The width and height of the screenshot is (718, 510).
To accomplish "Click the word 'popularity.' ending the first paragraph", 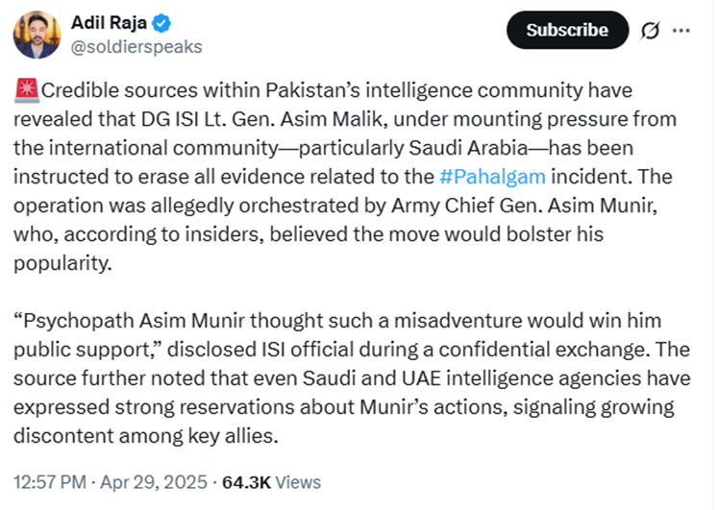I will click(62, 263).
